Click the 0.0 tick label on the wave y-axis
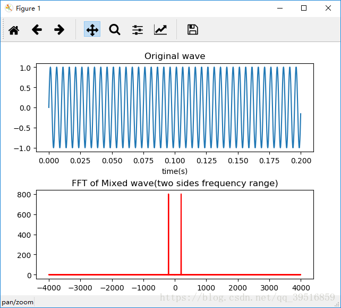Screen dimensions: 341x308 (25, 108)
